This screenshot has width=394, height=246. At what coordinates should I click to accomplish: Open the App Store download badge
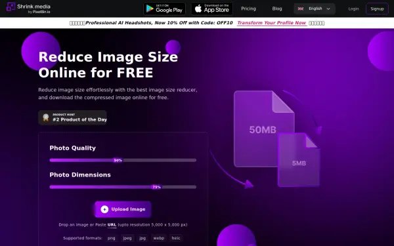(212, 9)
